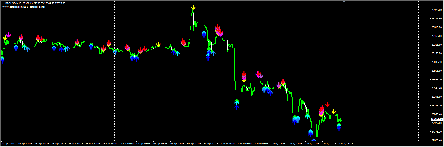Click the 28083.40 price scale label
This screenshot has height=147, width=444.
pyautogui.click(x=437, y=114)
